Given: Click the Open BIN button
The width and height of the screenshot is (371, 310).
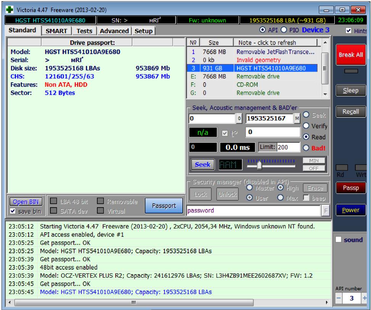Looking at the screenshot, I should pos(26,202).
